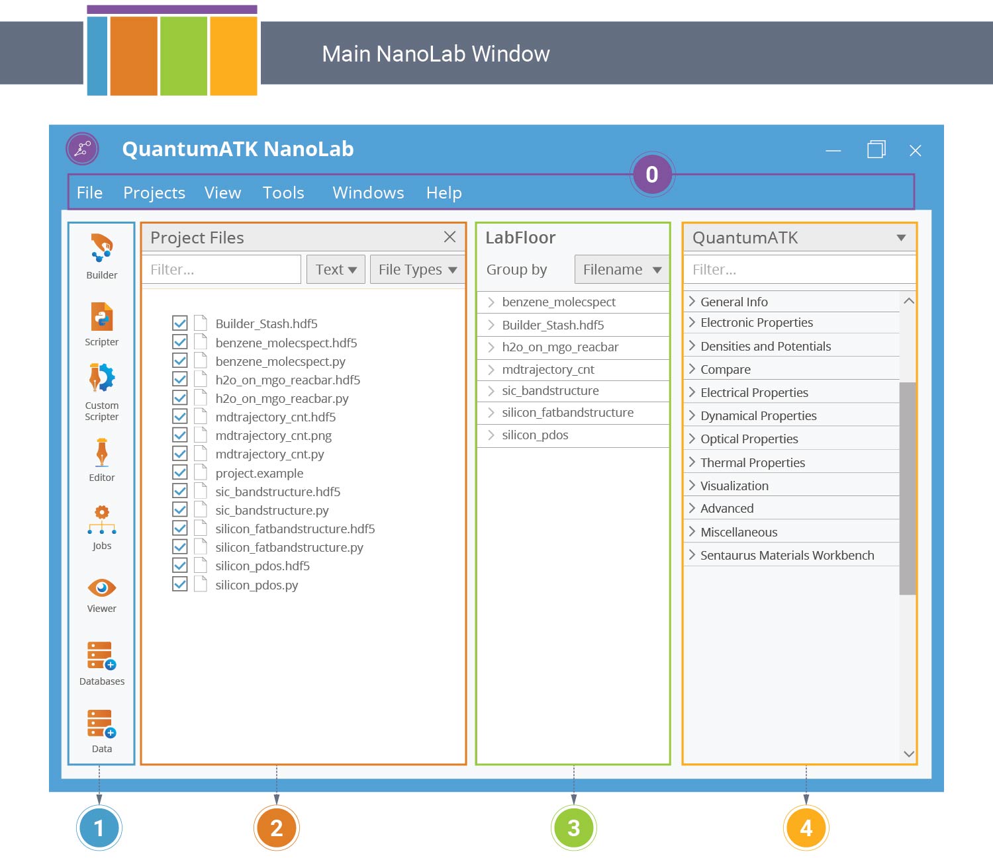Screen dimensions: 993x860
Task: Open the Projects menu
Action: [x=154, y=193]
